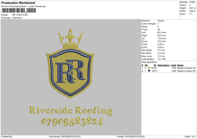Click the 'St.' column header
This screenshot has width=197, height=139.
click(x=155, y=65)
